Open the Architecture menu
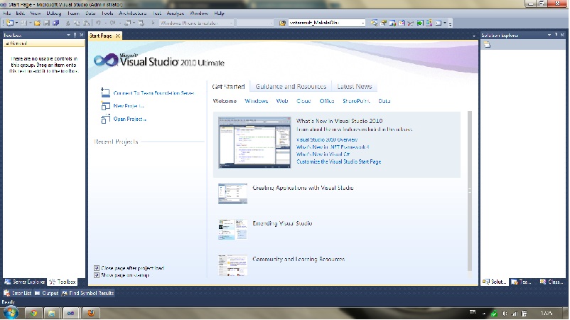570x320 pixels. (x=133, y=13)
